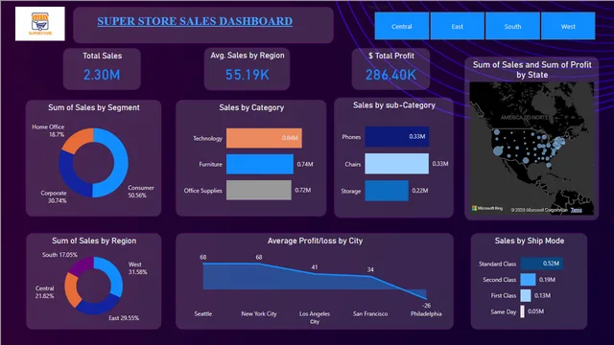Click the large West Coast bubble on the map
The height and width of the screenshot is (345, 614).
(x=498, y=150)
